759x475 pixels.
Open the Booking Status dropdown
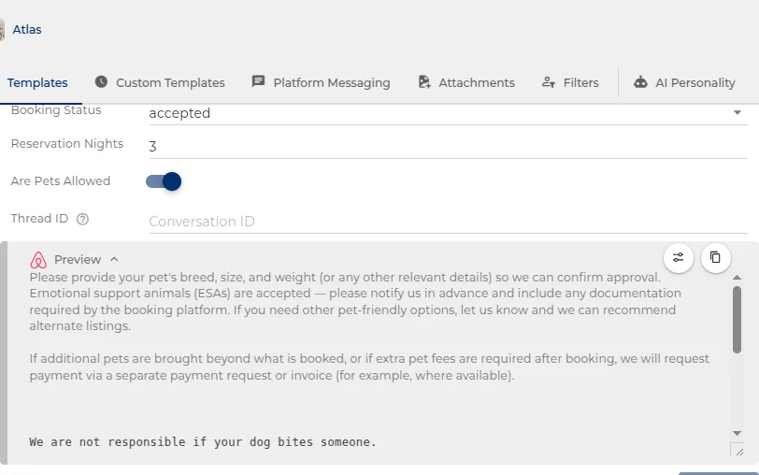coord(449,113)
